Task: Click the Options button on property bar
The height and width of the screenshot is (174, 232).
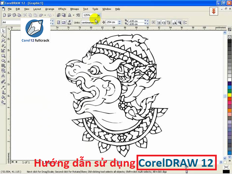Action: [x=185, y=23]
